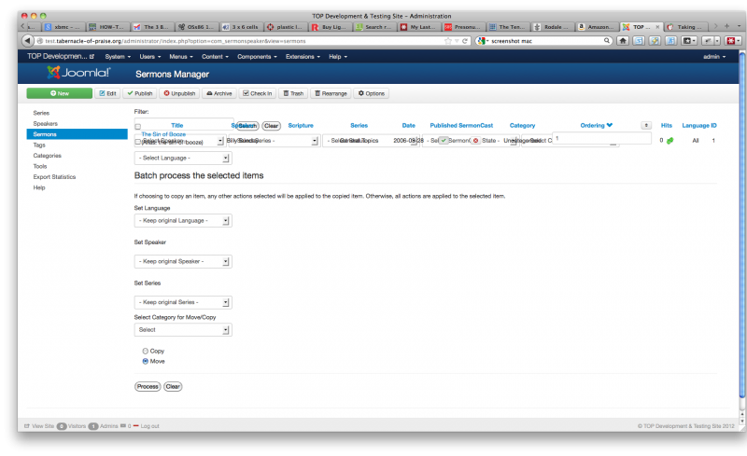747x456 pixels.
Task: Open TOP Development site link in the menu bar
Action: [x=61, y=56]
